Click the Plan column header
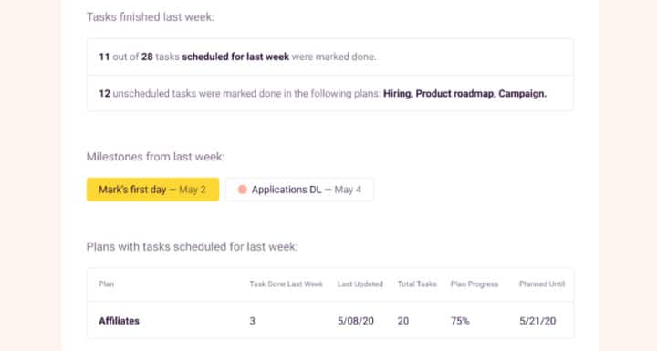The height and width of the screenshot is (351, 657). 106,284
